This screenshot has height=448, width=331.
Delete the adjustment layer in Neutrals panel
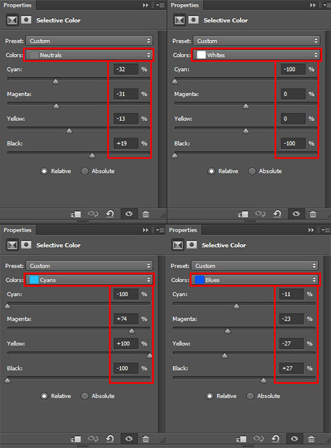click(145, 214)
